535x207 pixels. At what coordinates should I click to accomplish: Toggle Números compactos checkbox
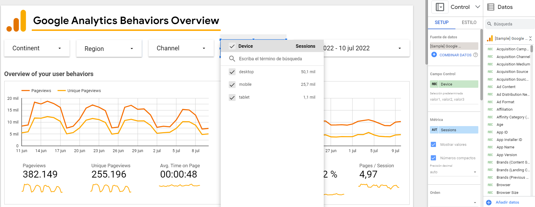433,158
